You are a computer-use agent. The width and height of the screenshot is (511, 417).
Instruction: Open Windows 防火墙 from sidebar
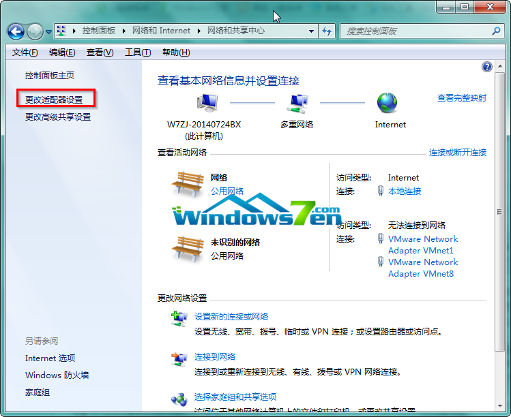(57, 375)
